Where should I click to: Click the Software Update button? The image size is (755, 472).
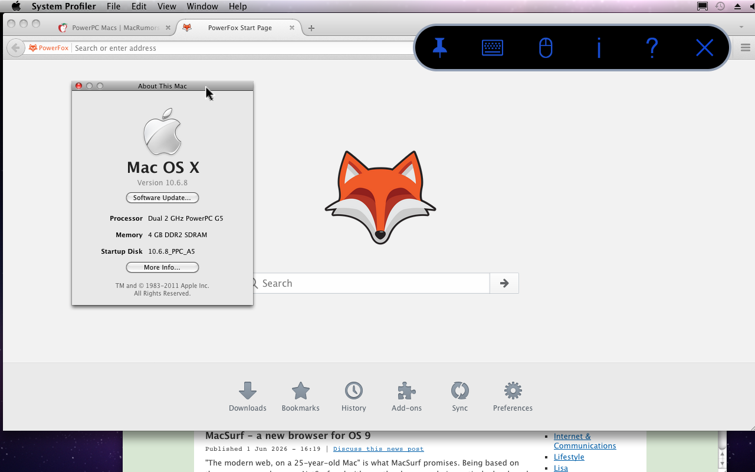[162, 198]
